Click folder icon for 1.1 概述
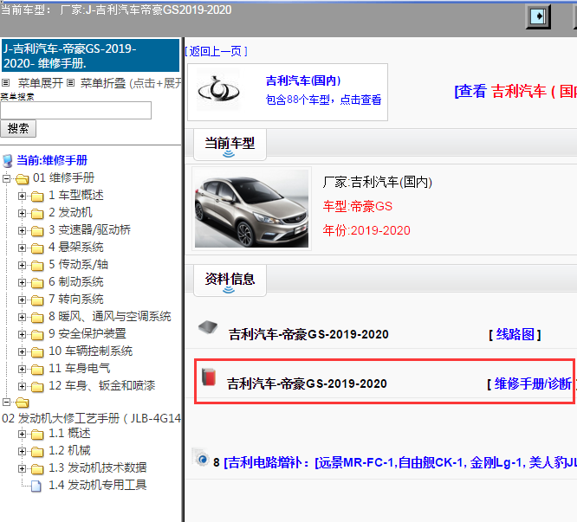This screenshot has height=522, width=577. pos(37,435)
